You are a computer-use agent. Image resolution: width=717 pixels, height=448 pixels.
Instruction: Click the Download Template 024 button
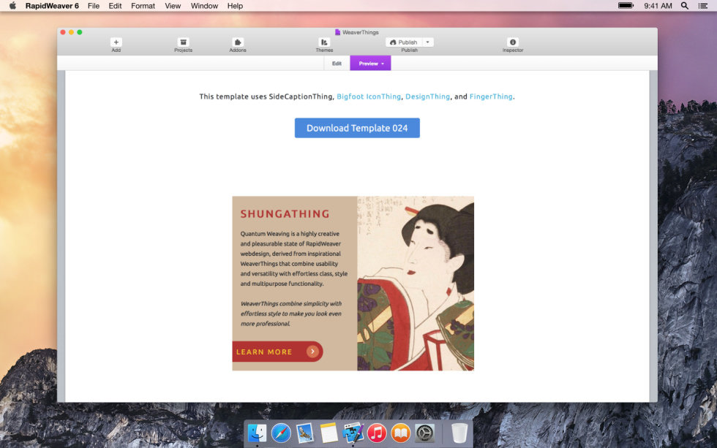(357, 128)
